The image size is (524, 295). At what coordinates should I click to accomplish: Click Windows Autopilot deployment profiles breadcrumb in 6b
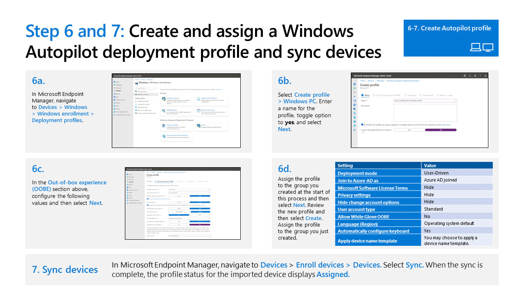tap(403, 81)
